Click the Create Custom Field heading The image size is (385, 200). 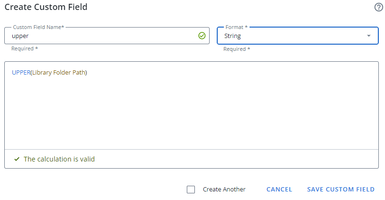[46, 7]
